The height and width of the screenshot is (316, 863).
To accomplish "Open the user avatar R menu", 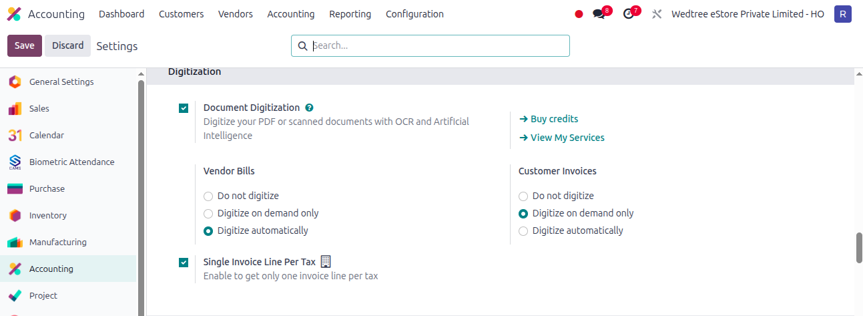I will (843, 14).
